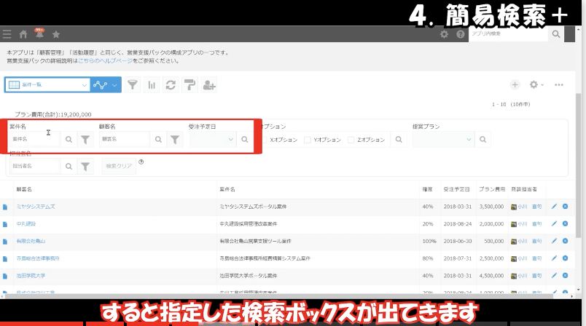586x326 pixels.
Task: Open the hamburger menu in the header
Action: [7, 33]
